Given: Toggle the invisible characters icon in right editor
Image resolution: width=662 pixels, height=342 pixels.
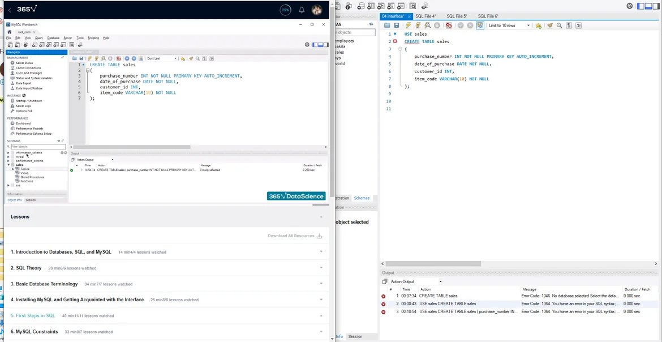Looking at the screenshot, I should (569, 25).
